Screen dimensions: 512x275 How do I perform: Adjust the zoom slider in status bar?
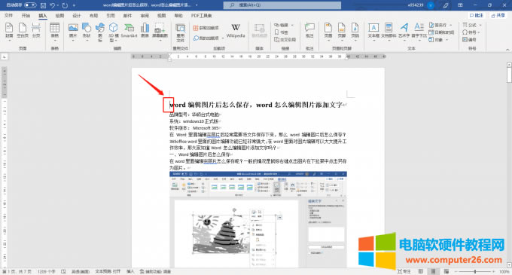pyautogui.click(x=475, y=271)
